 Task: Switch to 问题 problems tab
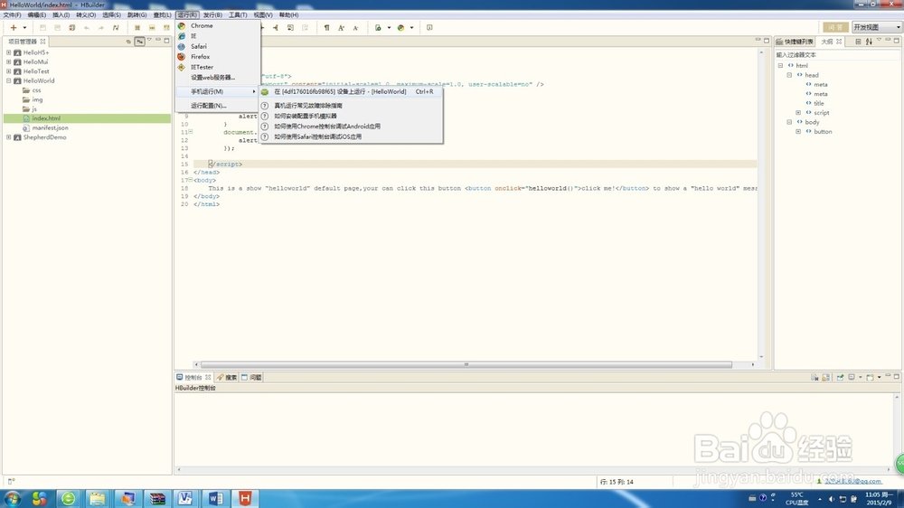point(251,377)
